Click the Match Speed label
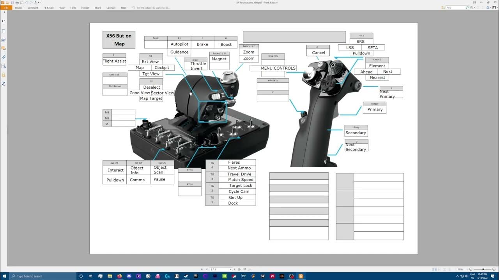The width and height of the screenshot is (499, 280). (x=241, y=180)
